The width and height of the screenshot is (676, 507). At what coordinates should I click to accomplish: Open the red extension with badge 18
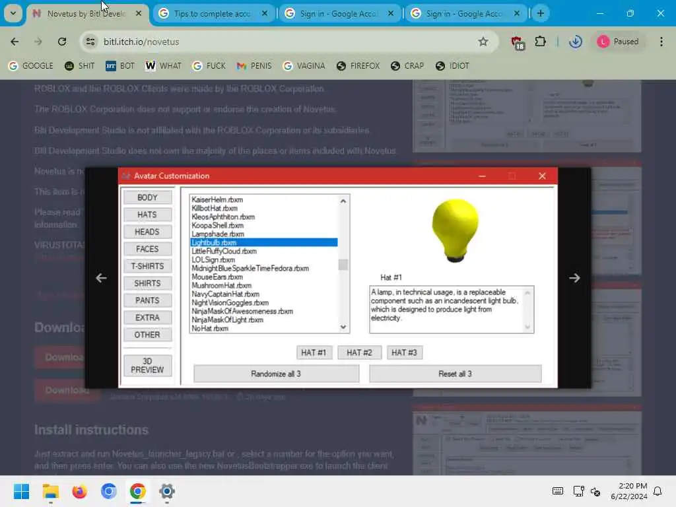tap(517, 42)
